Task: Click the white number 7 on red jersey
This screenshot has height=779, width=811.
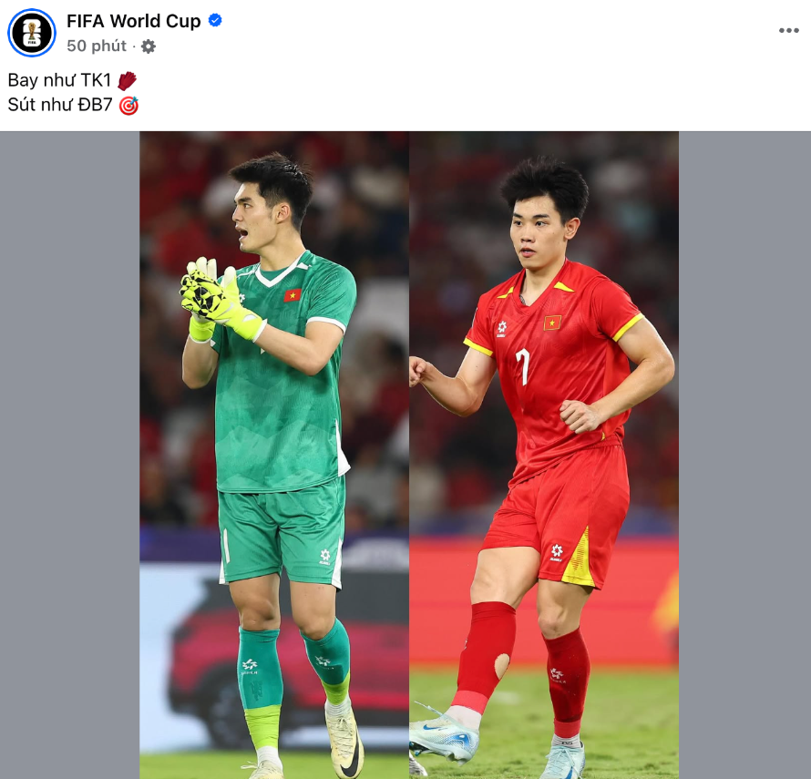Action: [x=523, y=366]
